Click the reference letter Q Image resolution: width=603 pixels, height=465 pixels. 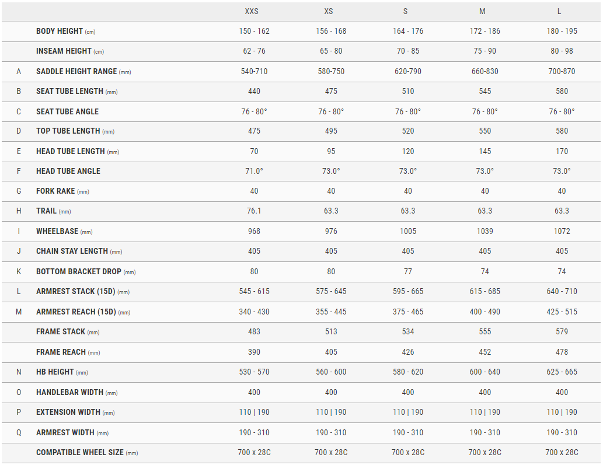click(x=19, y=433)
